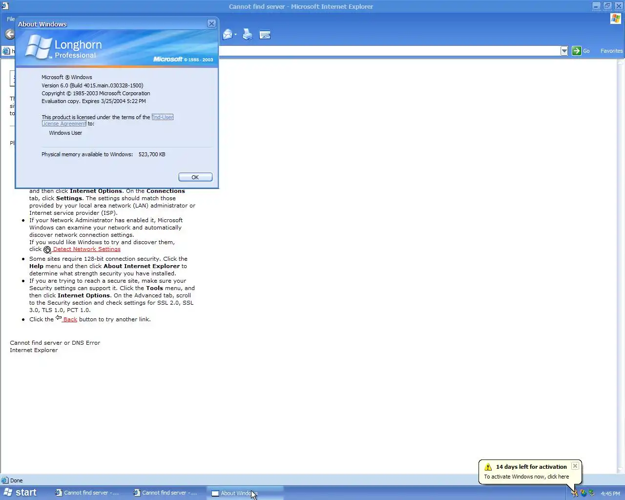Click the Print toolbar icon
The width and height of the screenshot is (625, 500).
pyautogui.click(x=248, y=34)
